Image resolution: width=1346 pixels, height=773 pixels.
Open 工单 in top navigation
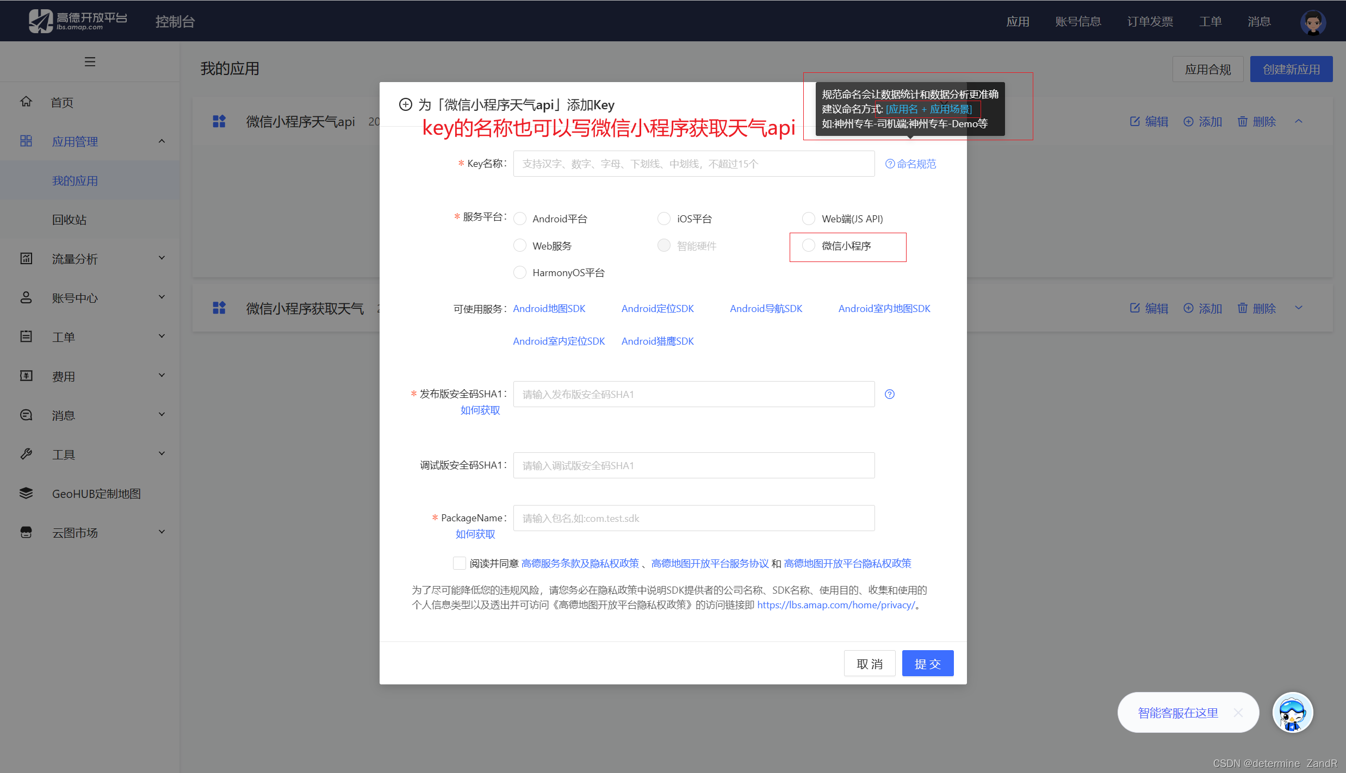point(1211,21)
